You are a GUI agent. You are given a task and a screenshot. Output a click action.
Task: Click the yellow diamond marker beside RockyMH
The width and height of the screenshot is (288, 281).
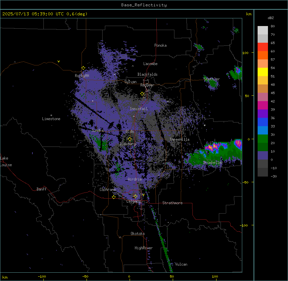click(x=83, y=68)
